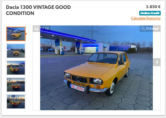The height and width of the screenshot is (118, 166).
Task: Select the first thumbnail at gas station
Action: pos(16,34)
